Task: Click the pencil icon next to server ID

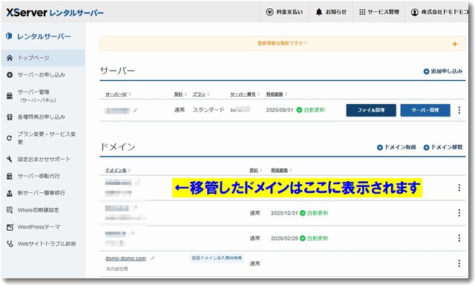Action: pos(135,111)
